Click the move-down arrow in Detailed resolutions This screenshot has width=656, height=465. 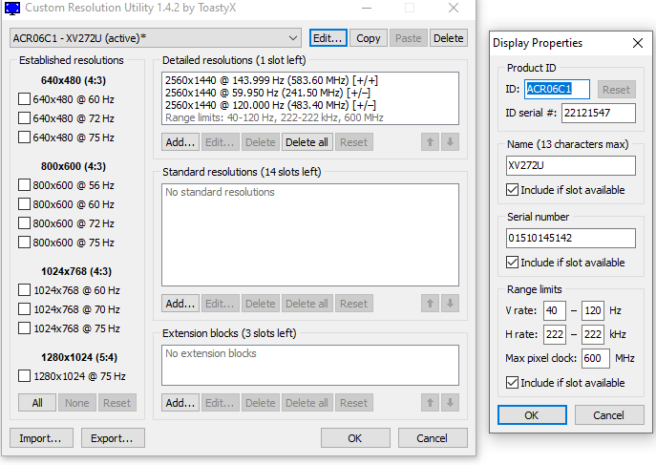click(450, 142)
